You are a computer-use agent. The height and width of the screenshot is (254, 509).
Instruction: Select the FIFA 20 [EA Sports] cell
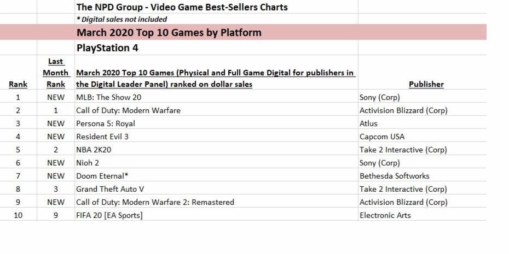(109, 215)
